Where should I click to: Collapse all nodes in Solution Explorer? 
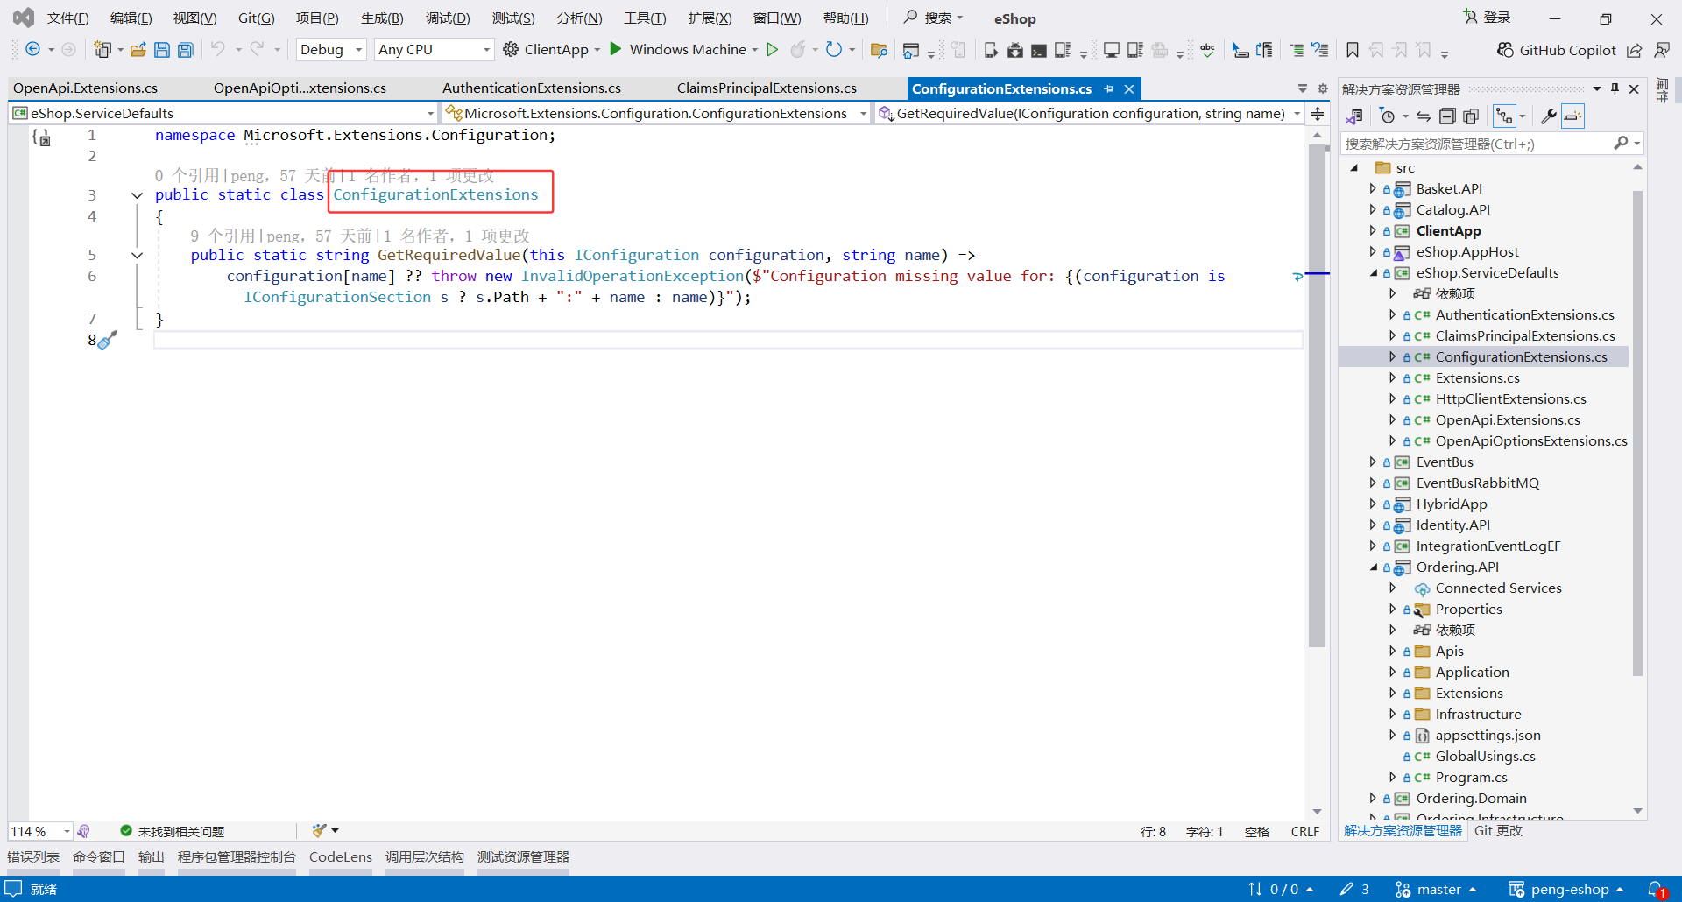1447,116
